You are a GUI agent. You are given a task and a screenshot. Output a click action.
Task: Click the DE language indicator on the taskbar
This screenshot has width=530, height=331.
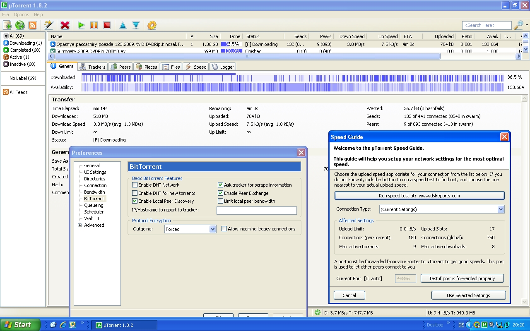point(461,325)
